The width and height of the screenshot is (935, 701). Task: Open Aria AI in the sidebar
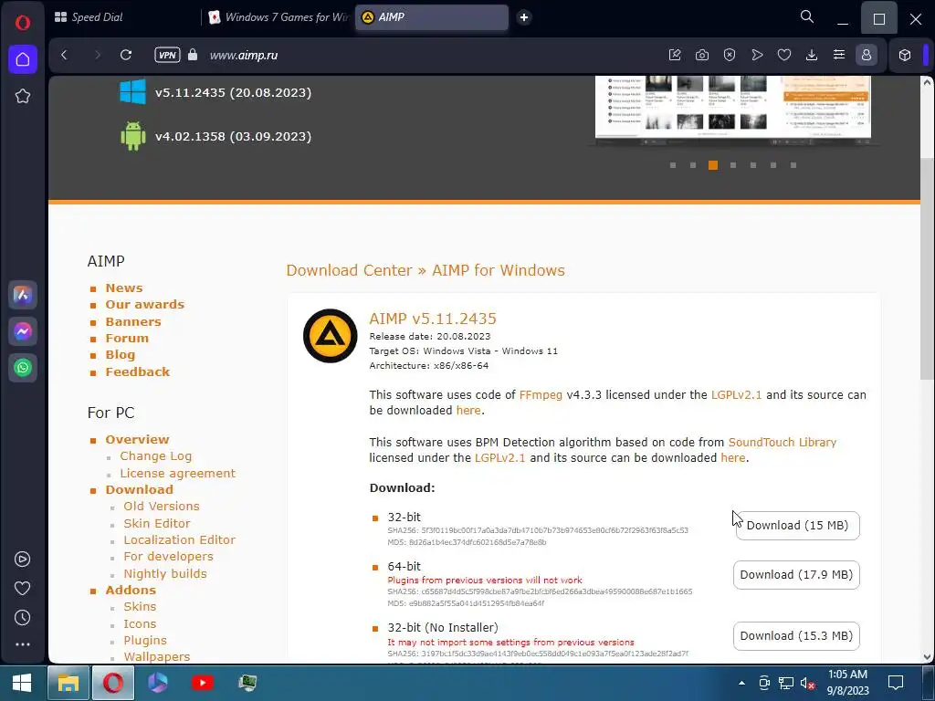coord(23,295)
